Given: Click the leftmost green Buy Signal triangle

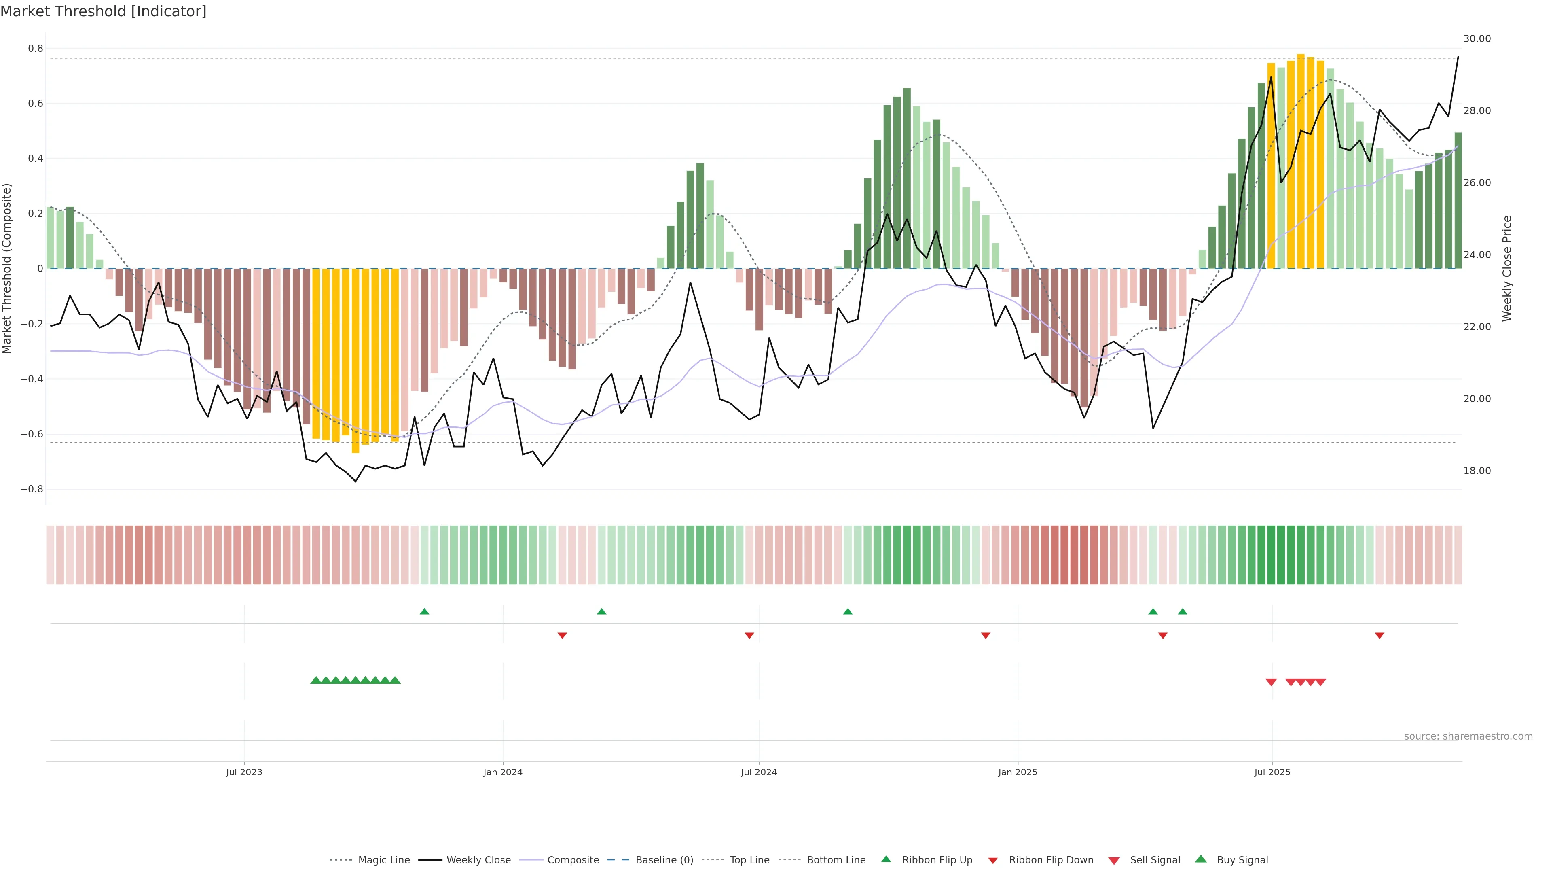Looking at the screenshot, I should (315, 680).
